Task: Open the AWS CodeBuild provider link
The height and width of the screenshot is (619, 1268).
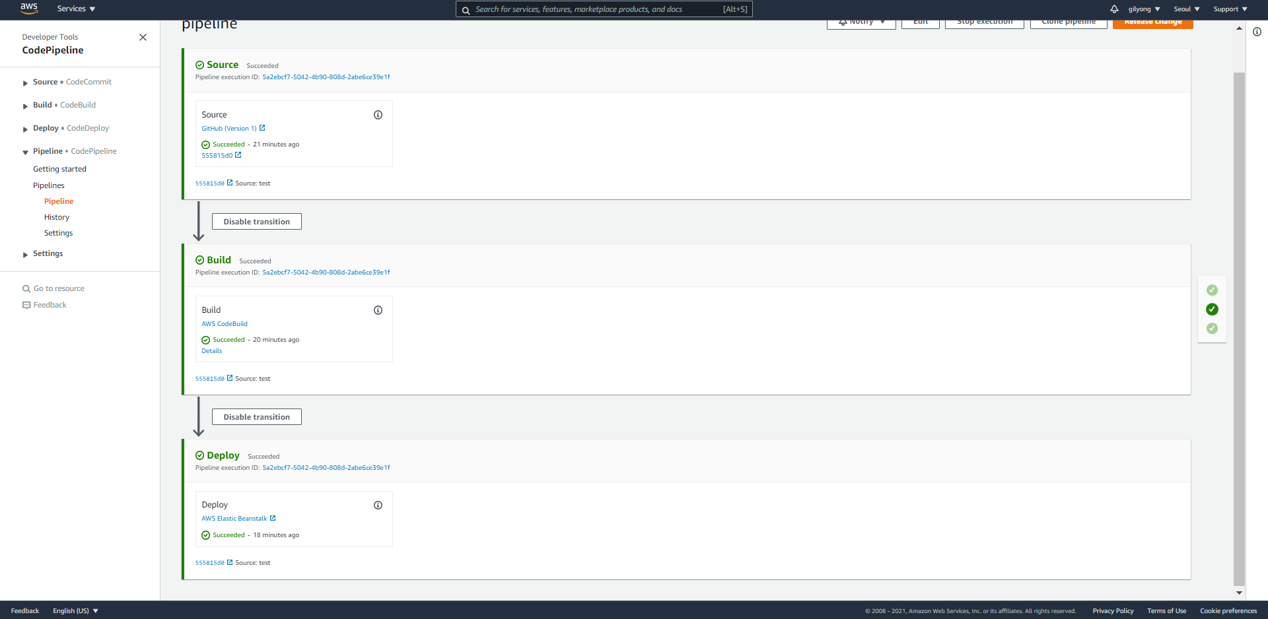Action: pyautogui.click(x=225, y=324)
